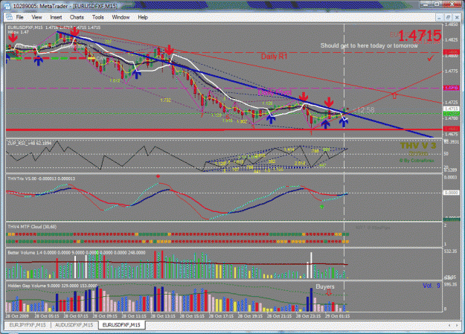Image resolution: width=465 pixels, height=334 pixels.
Task: Click the 1.4825 price axis label
Action: [x=451, y=39]
